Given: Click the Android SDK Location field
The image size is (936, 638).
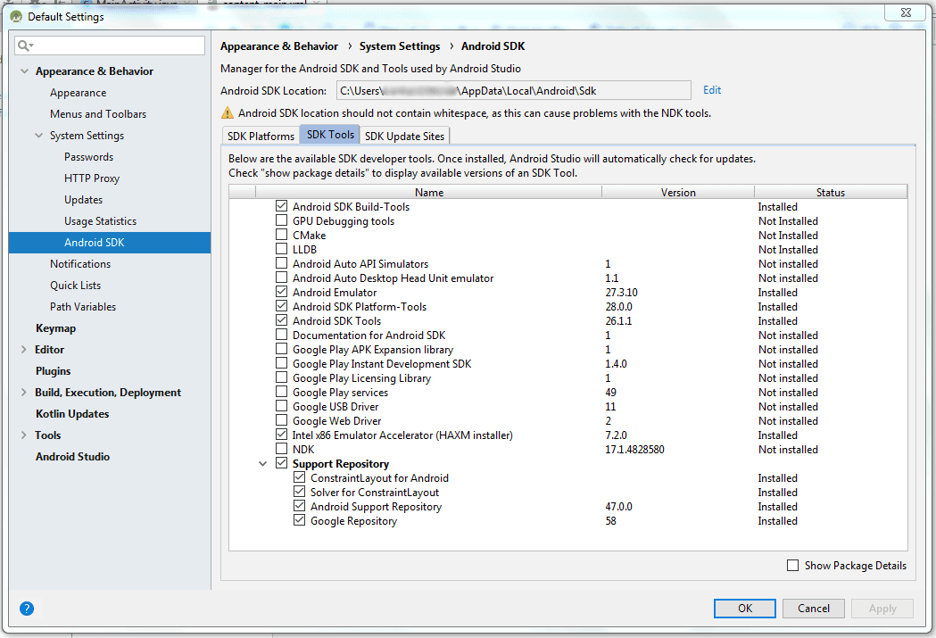Looking at the screenshot, I should pos(513,91).
